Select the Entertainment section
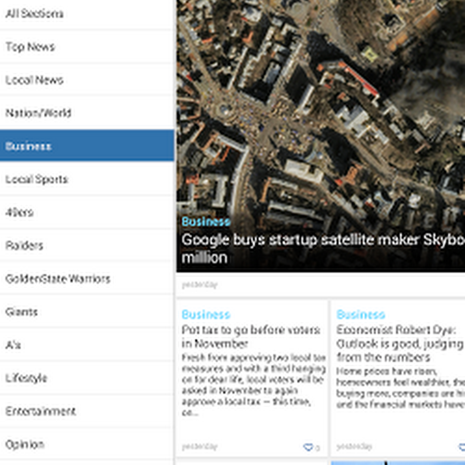This screenshot has width=465, height=465. [87, 411]
